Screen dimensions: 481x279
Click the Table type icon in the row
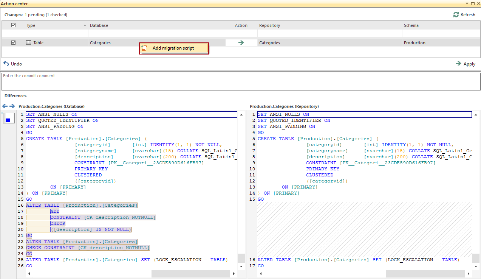[28, 43]
